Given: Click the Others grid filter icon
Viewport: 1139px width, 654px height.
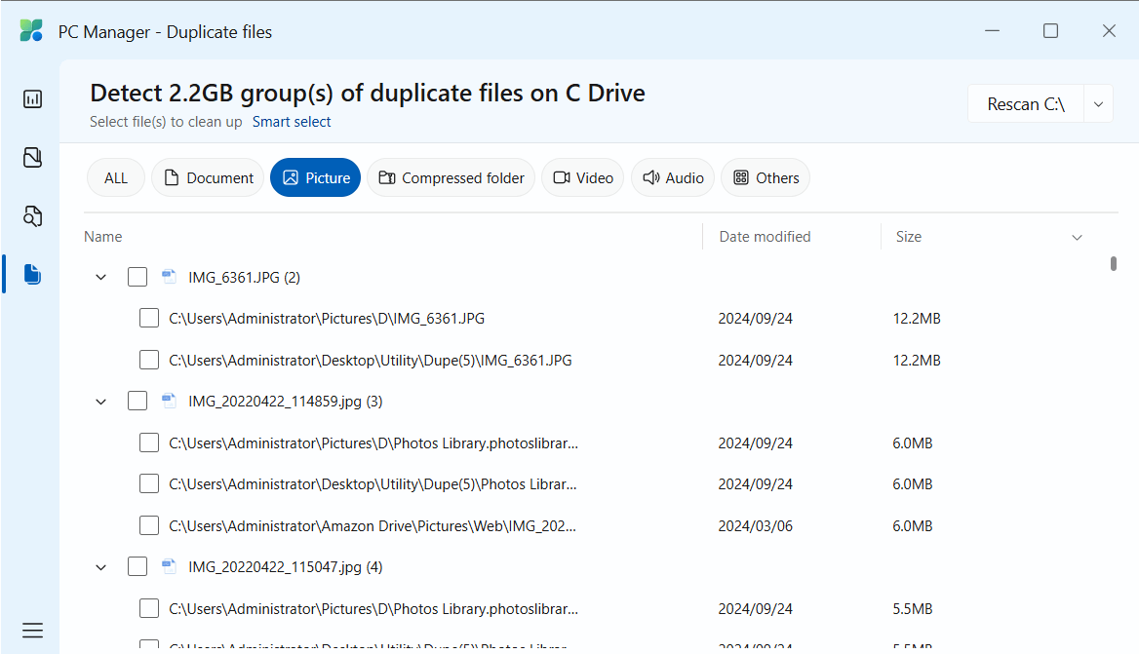Looking at the screenshot, I should point(742,177).
